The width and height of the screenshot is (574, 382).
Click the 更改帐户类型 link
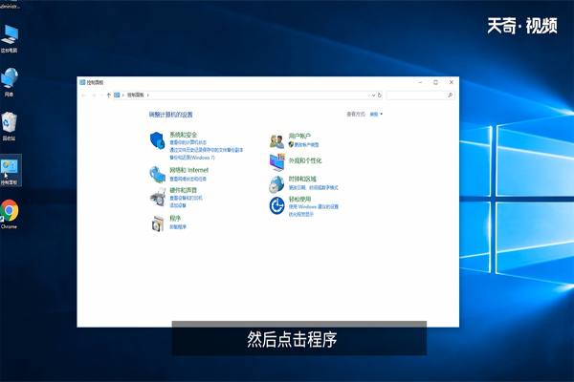tap(307, 145)
